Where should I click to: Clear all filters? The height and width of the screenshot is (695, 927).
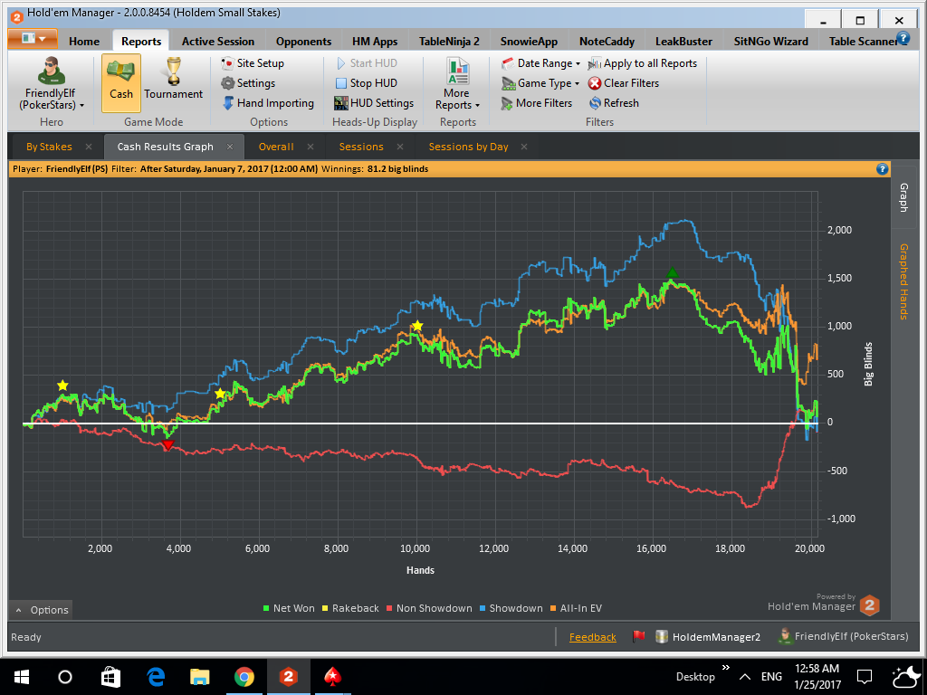(624, 83)
